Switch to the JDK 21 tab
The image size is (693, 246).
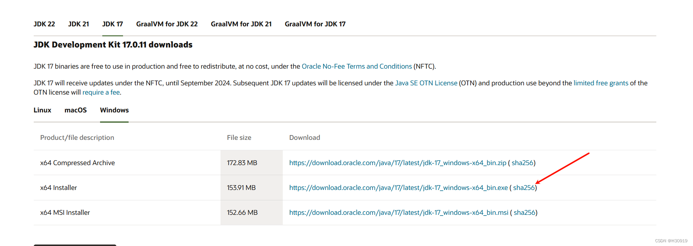tap(78, 24)
